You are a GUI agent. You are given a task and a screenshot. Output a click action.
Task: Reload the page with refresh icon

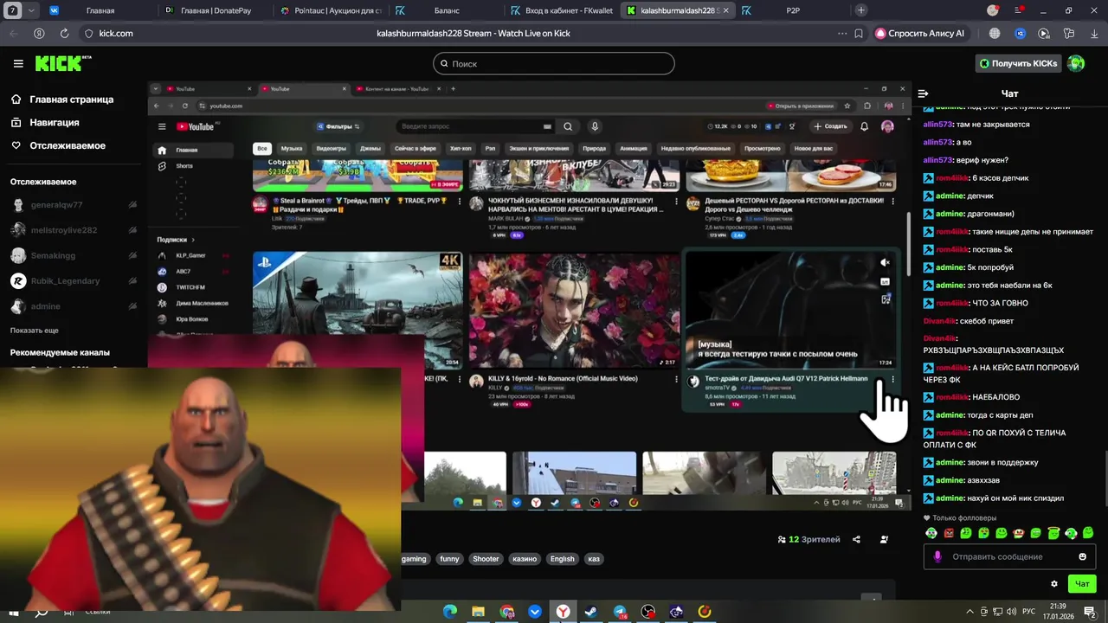coord(64,33)
